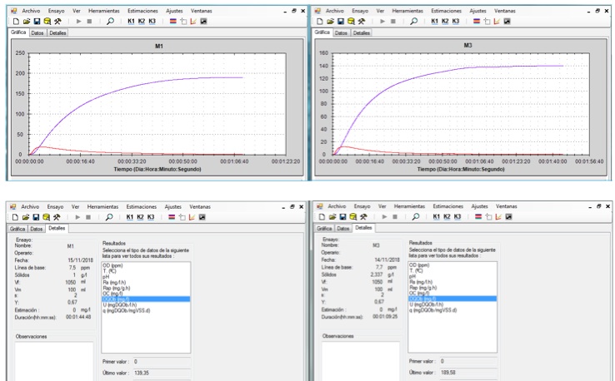
Task: Click image export icon in M1 graph window
Action: tap(203, 21)
